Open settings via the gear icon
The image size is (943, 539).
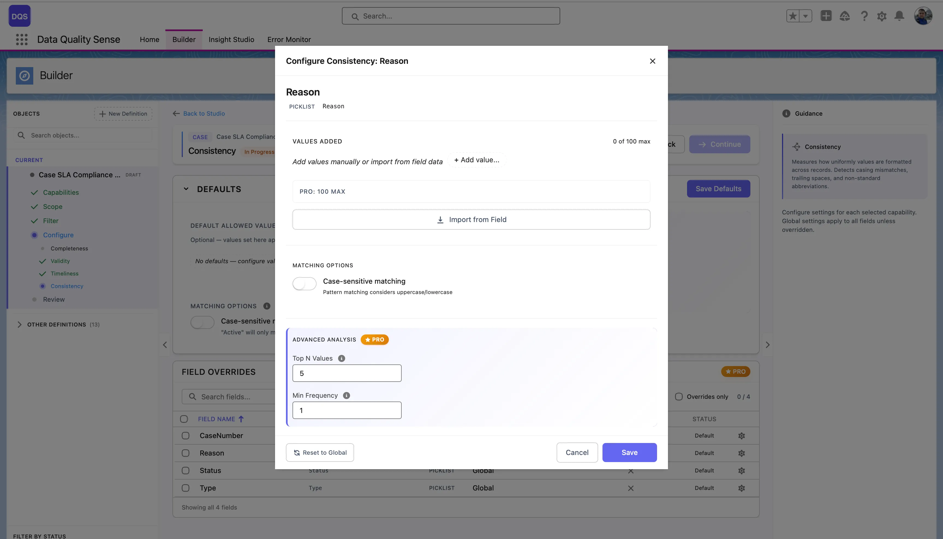882,16
